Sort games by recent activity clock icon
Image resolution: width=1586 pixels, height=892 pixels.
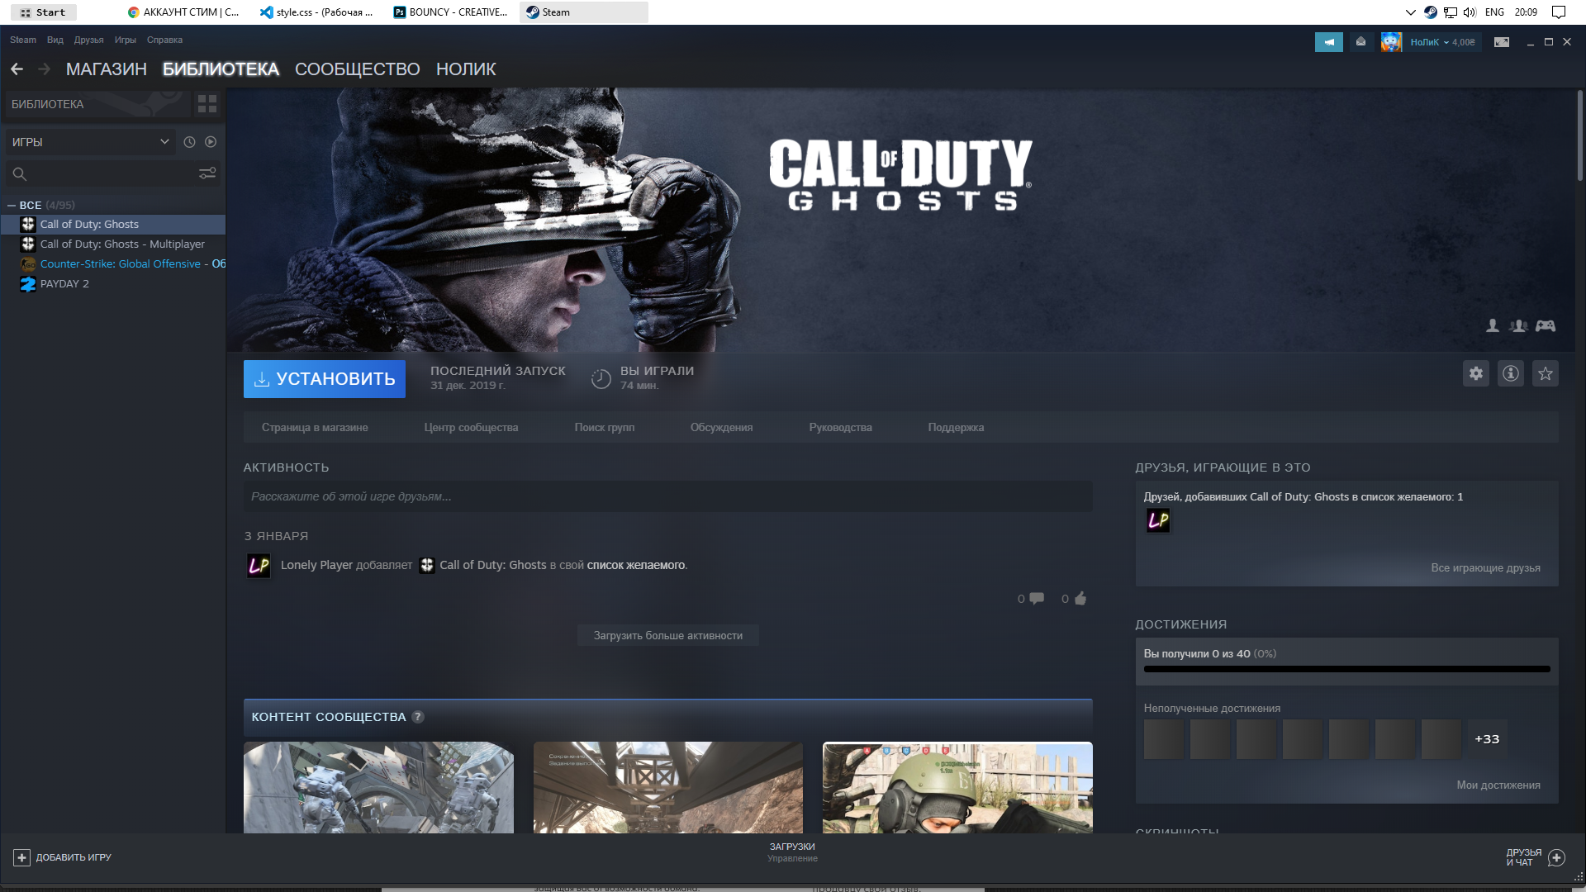click(189, 142)
